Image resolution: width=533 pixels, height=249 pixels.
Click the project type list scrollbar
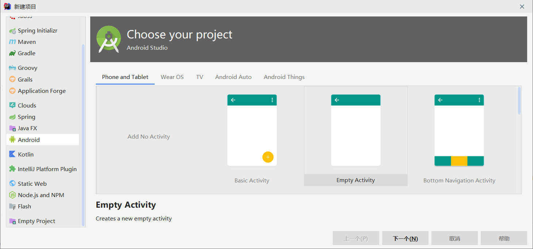point(83,135)
